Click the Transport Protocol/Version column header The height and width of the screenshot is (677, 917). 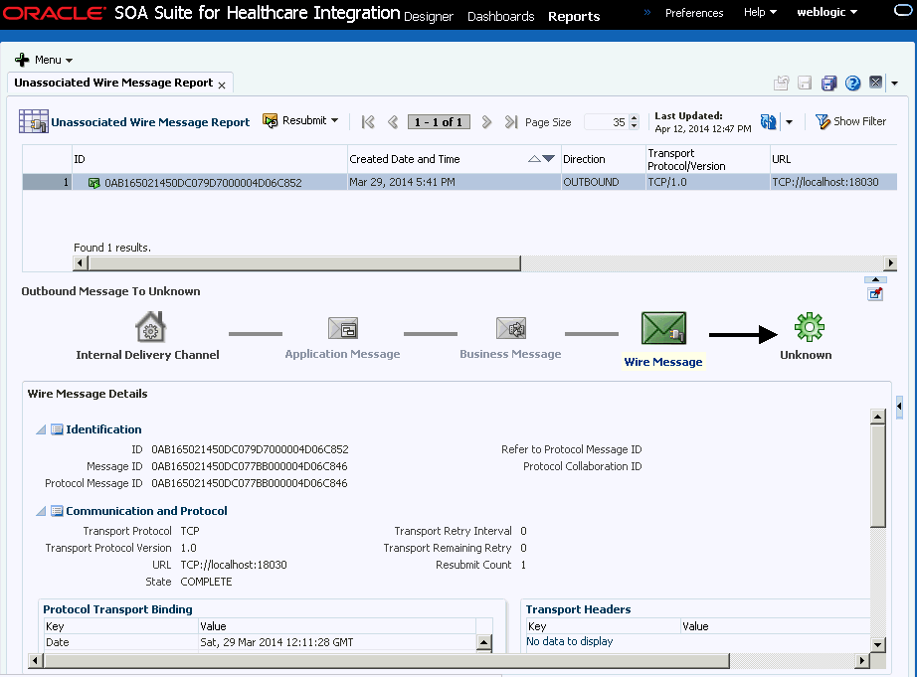click(707, 159)
